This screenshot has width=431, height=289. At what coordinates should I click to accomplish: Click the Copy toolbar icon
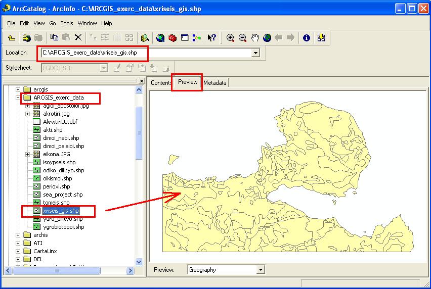click(54, 37)
